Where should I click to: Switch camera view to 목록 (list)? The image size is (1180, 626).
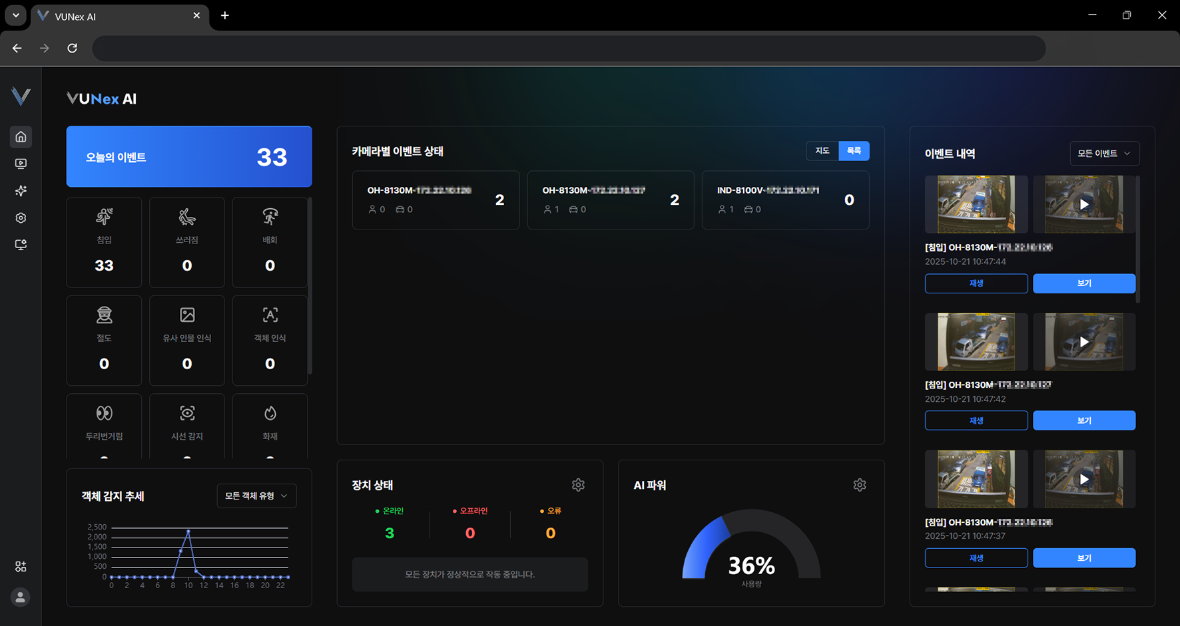pyautogui.click(x=854, y=151)
